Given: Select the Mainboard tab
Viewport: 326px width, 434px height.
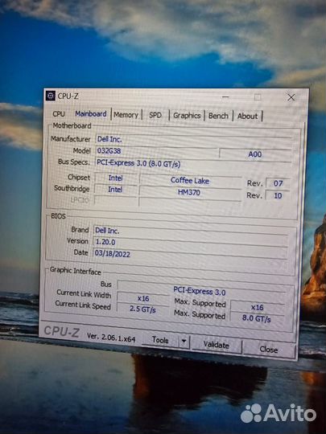Looking at the screenshot, I should tap(91, 114).
